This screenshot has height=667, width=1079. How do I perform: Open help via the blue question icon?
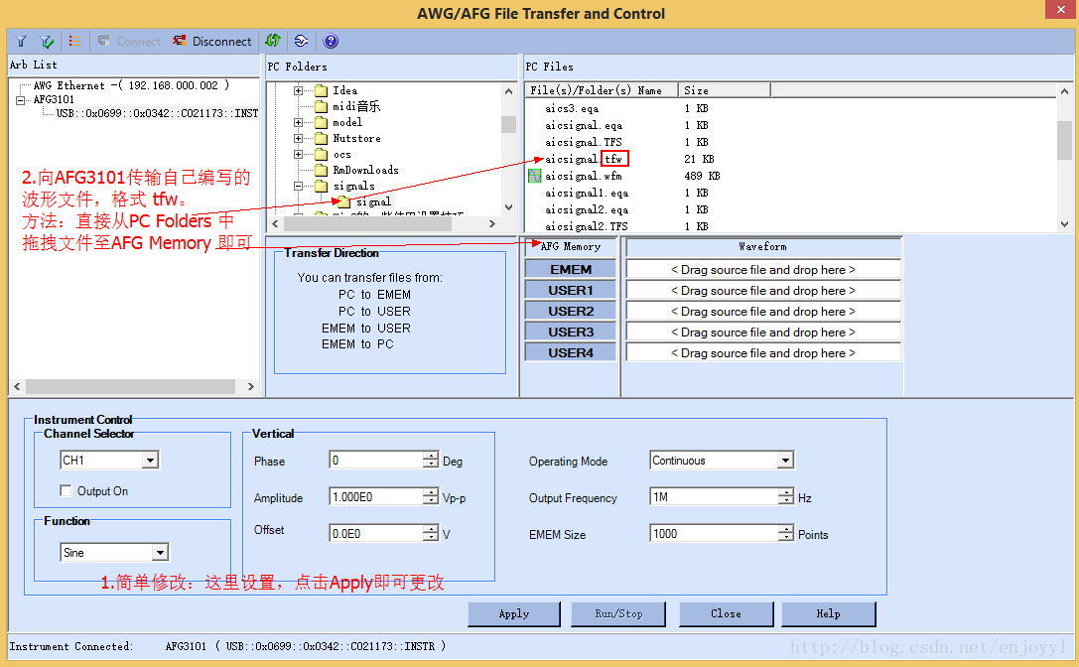331,42
